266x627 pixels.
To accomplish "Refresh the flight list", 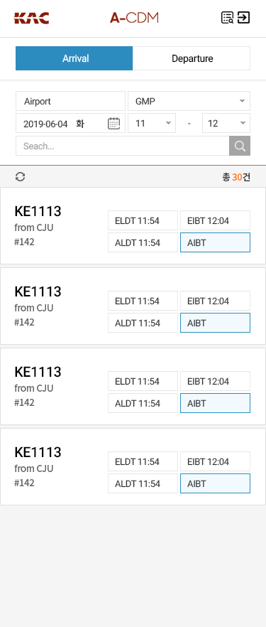I will pos(21,177).
